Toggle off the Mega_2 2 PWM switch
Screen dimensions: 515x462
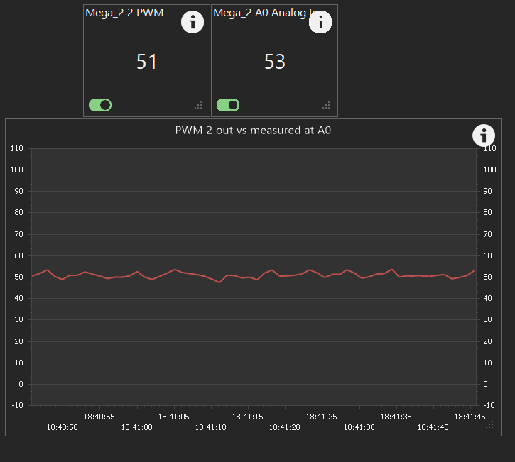pos(100,105)
